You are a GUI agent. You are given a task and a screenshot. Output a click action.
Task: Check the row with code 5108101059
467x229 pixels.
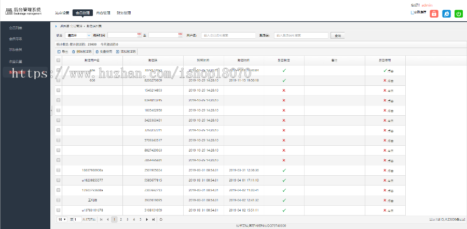click(x=58, y=210)
